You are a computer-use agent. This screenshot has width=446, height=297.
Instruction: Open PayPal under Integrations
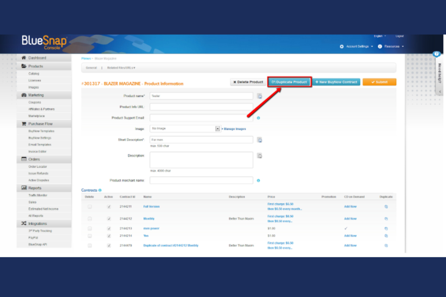33,238
